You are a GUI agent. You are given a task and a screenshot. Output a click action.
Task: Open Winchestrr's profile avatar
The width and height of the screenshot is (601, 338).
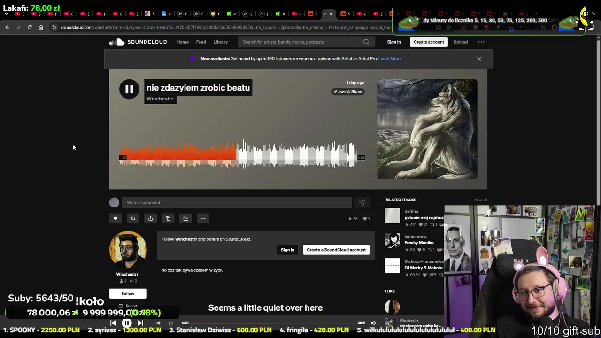tap(128, 250)
